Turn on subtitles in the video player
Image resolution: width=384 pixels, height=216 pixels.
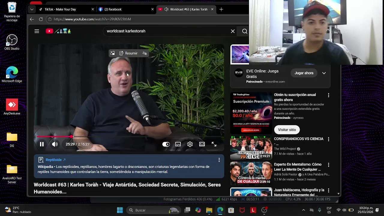tap(178, 144)
